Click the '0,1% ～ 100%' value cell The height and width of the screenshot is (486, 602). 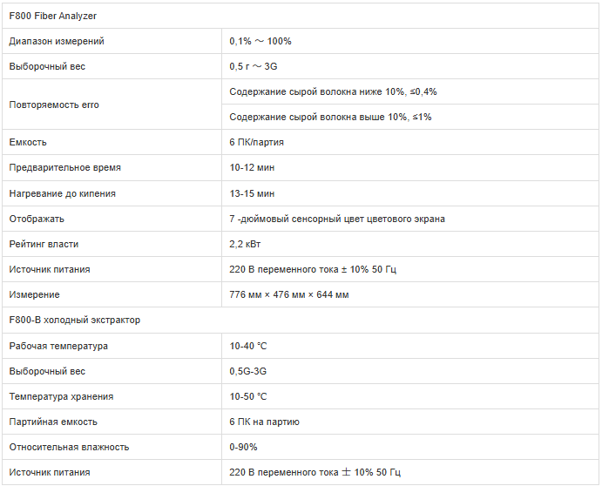(260, 41)
